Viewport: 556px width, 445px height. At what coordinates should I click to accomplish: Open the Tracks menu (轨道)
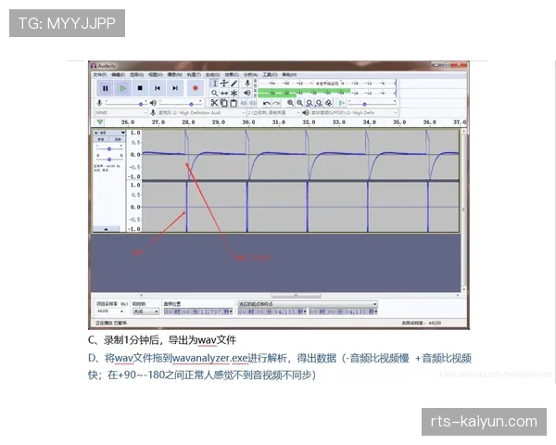click(194, 74)
